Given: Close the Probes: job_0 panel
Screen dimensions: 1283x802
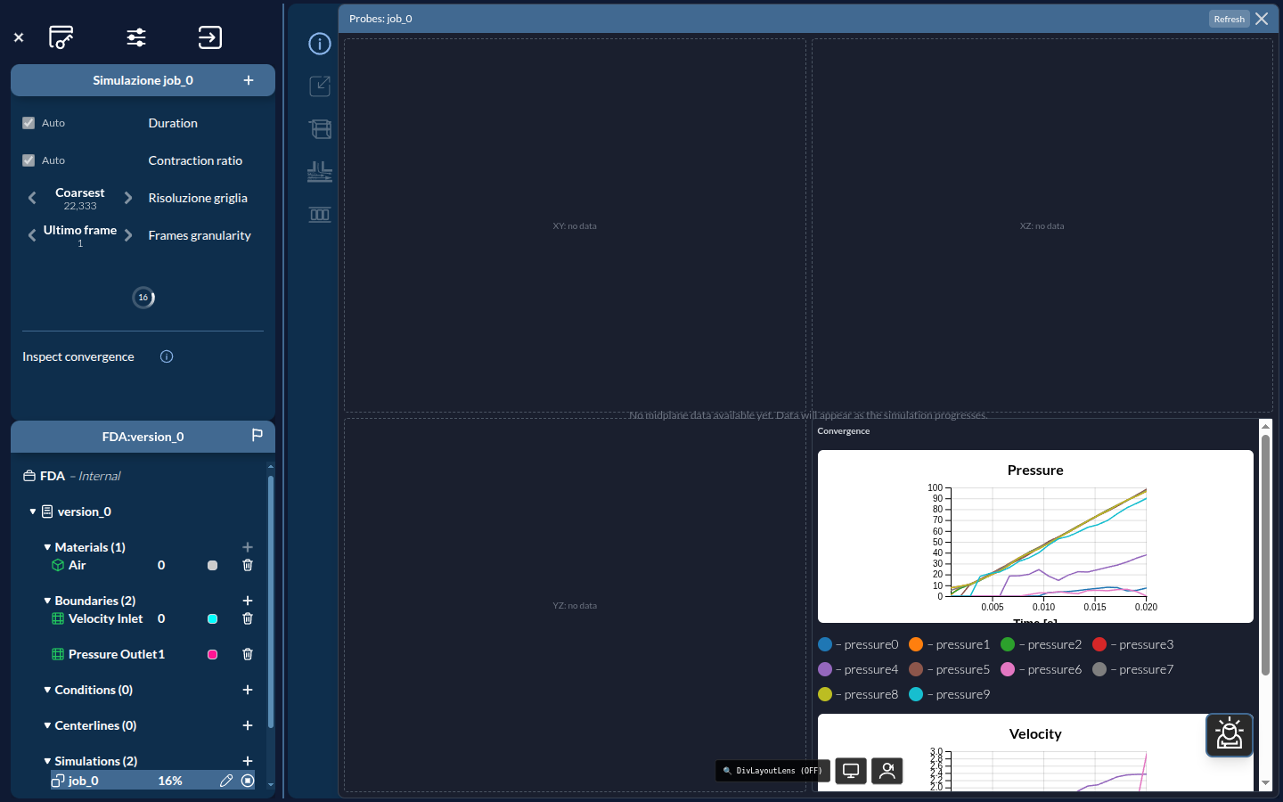Looking at the screenshot, I should tap(1262, 19).
